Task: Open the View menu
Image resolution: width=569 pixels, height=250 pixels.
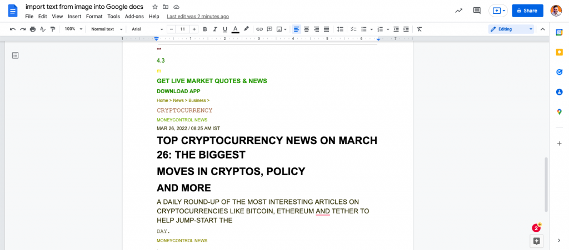Action: (57, 16)
